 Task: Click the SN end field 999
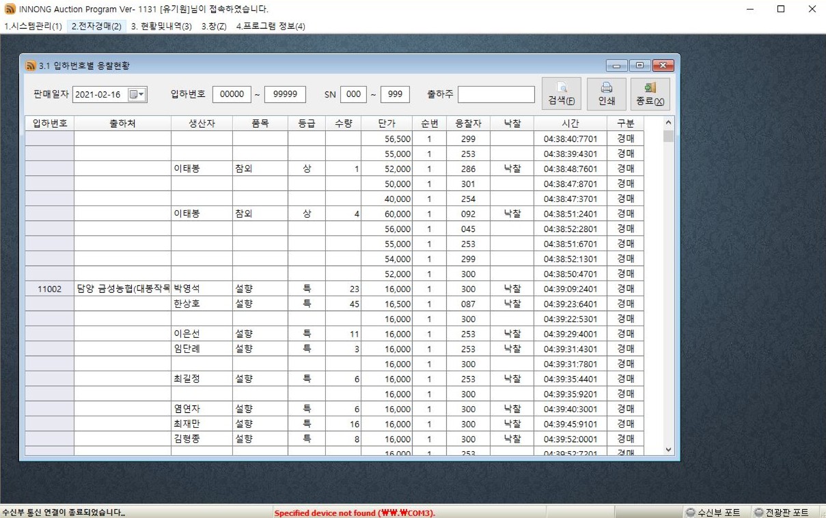[x=395, y=95]
